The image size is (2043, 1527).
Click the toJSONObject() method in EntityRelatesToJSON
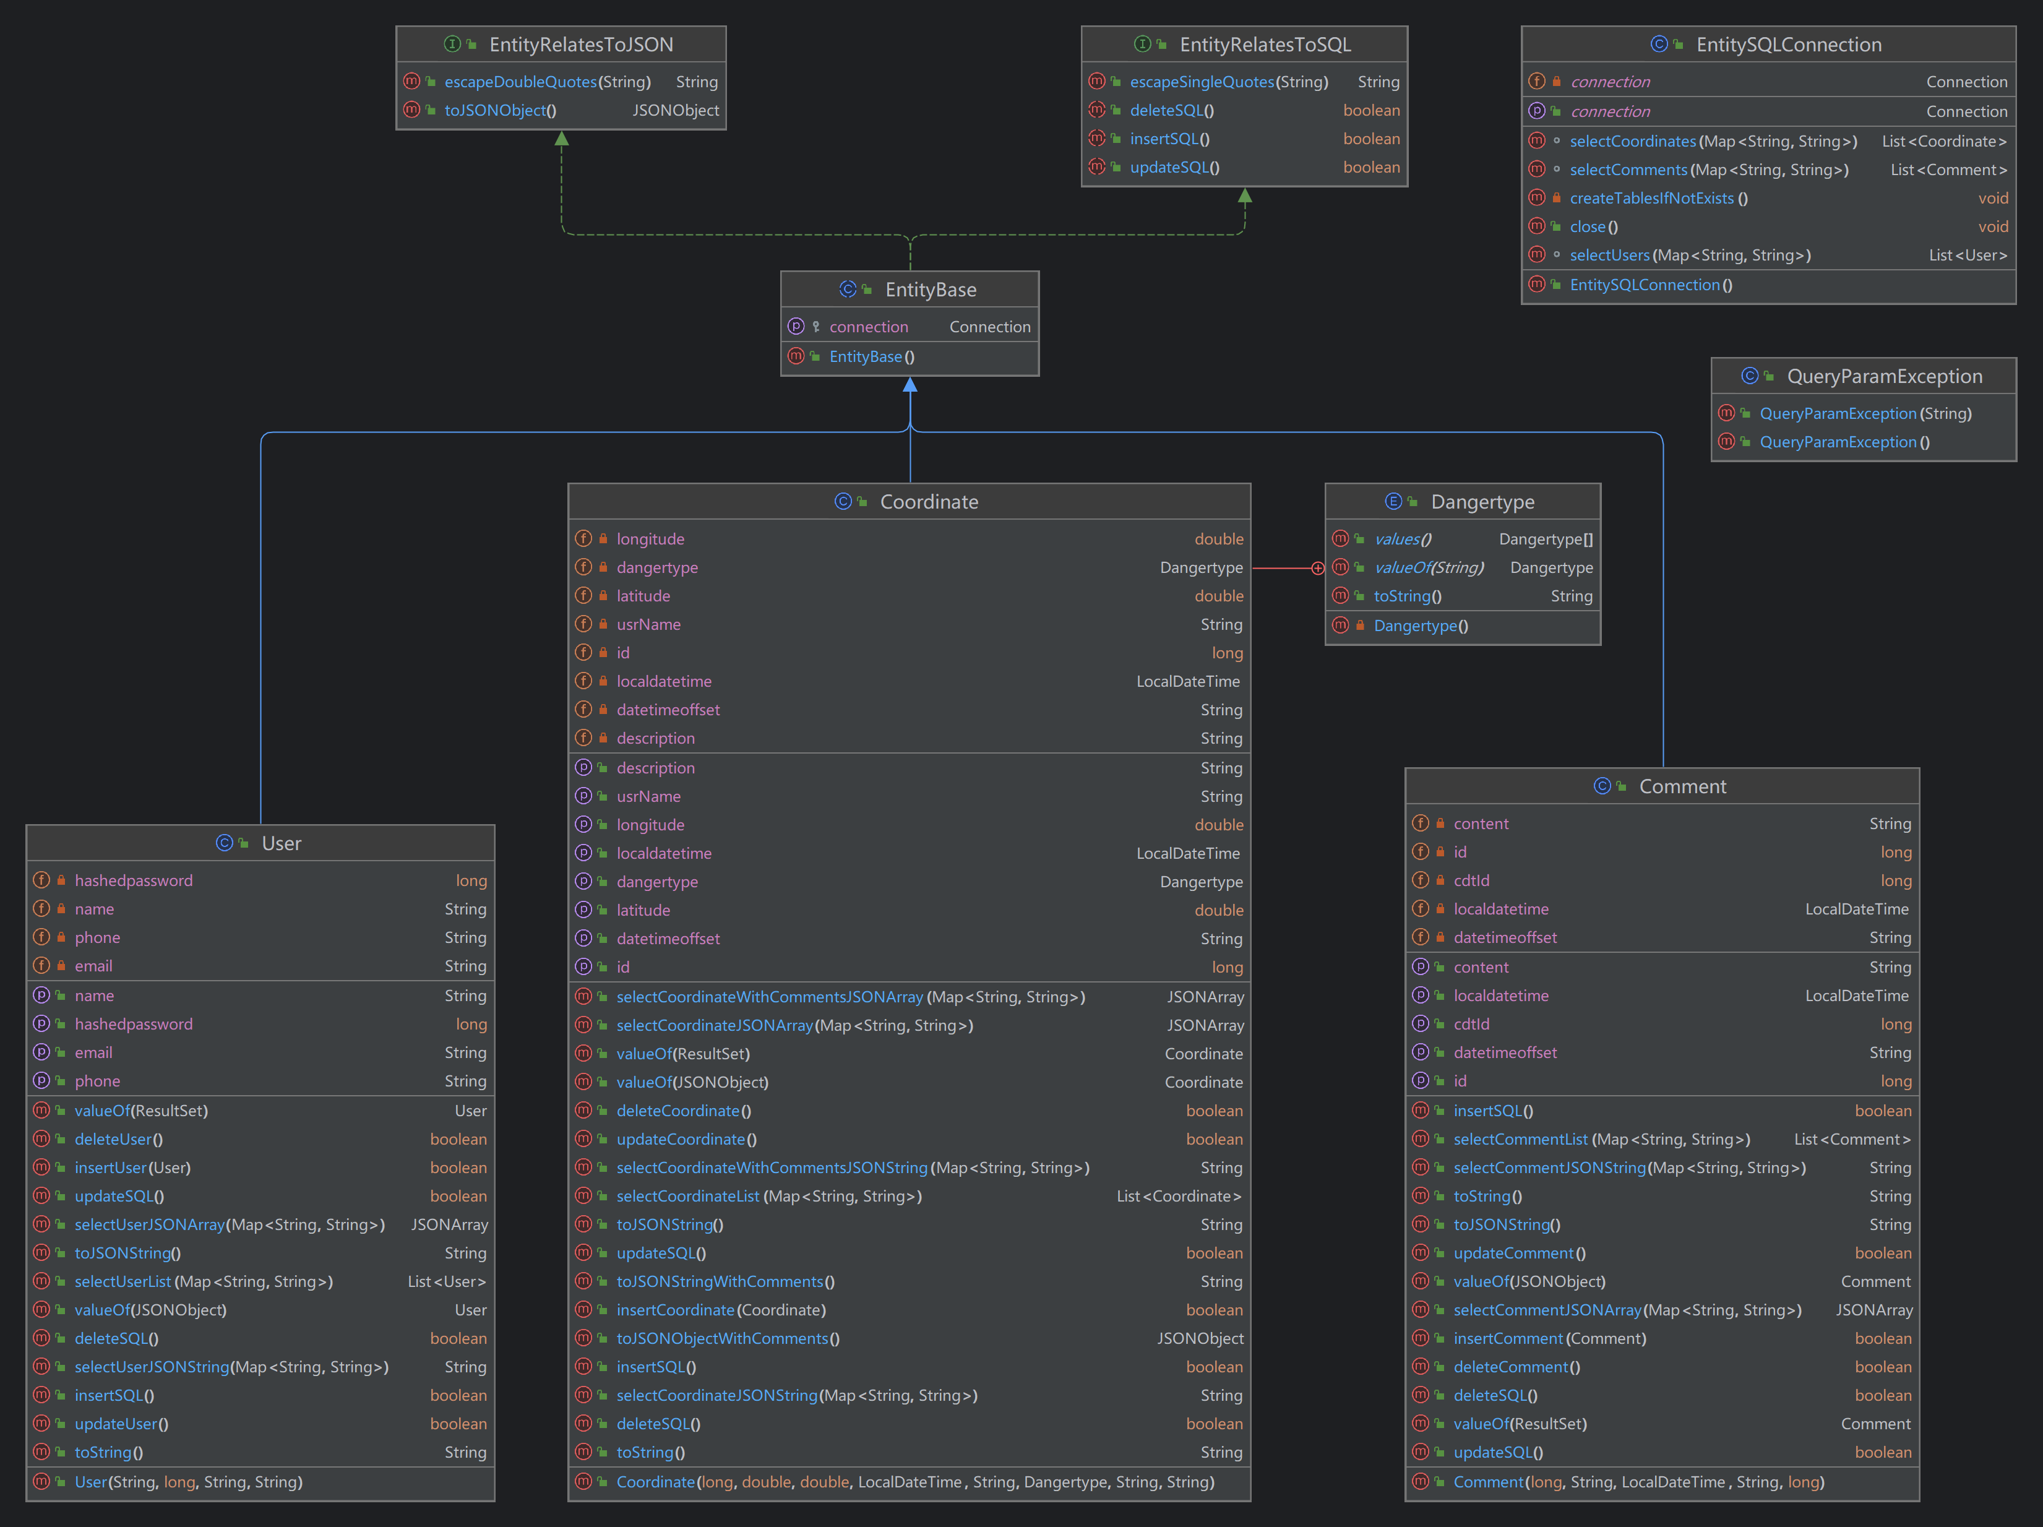pyautogui.click(x=500, y=110)
